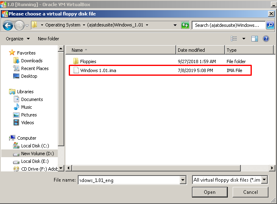Screen dimensions: 277x204
Task: Open File name dropdown arrow
Action: (x=183, y=180)
